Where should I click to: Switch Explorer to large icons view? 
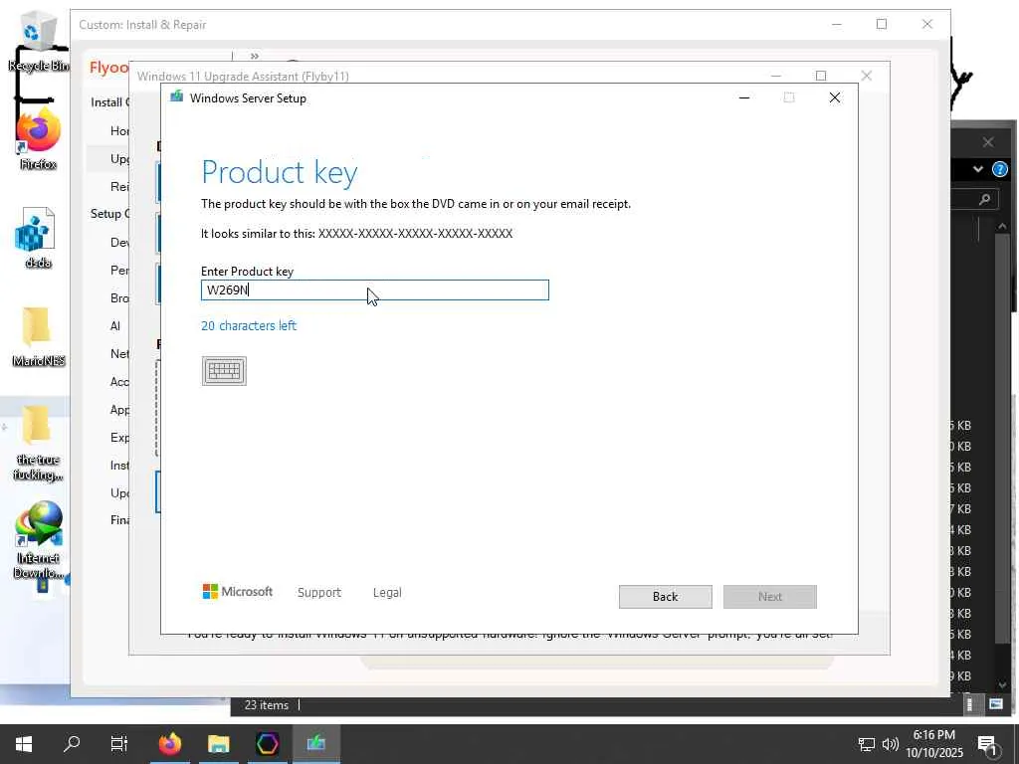pos(995,704)
